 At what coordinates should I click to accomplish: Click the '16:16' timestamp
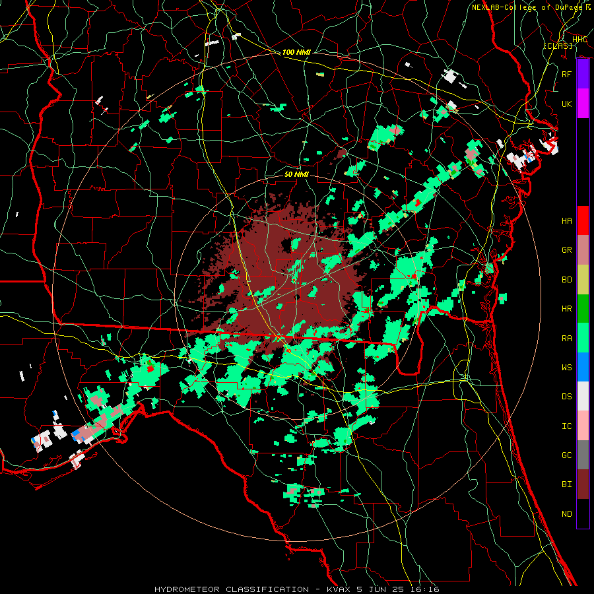(x=425, y=589)
